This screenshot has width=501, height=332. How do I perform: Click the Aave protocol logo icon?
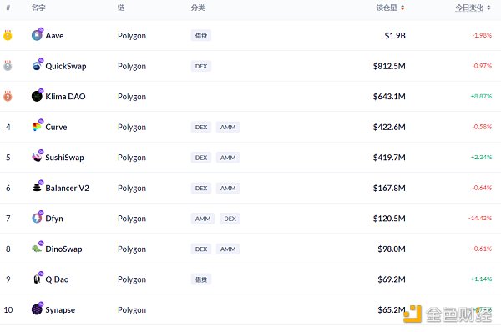pos(37,35)
